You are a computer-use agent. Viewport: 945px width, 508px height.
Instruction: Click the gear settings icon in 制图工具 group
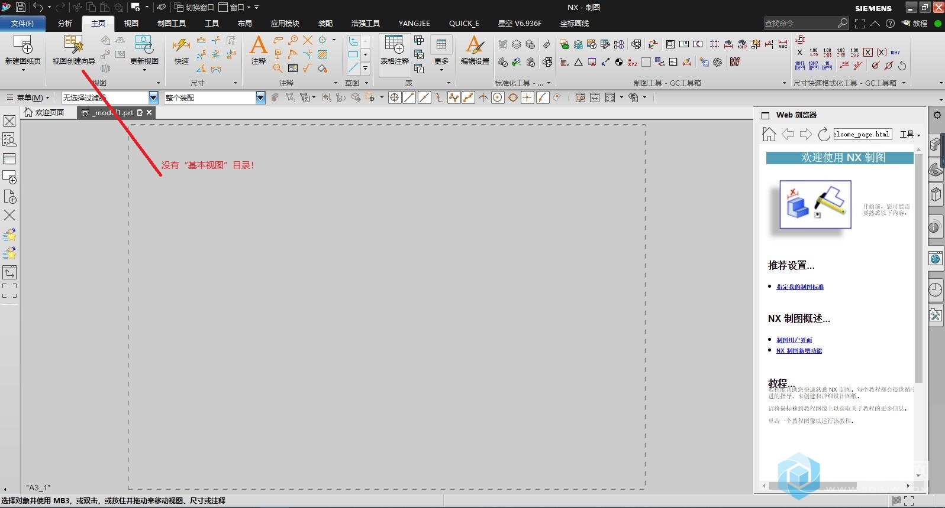point(718,62)
